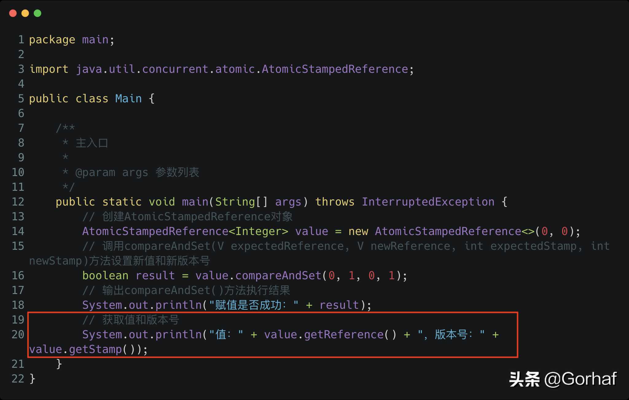The height and width of the screenshot is (400, 629).
Task: Click the string ", 版本号: " on line 20
Action: coord(451,335)
